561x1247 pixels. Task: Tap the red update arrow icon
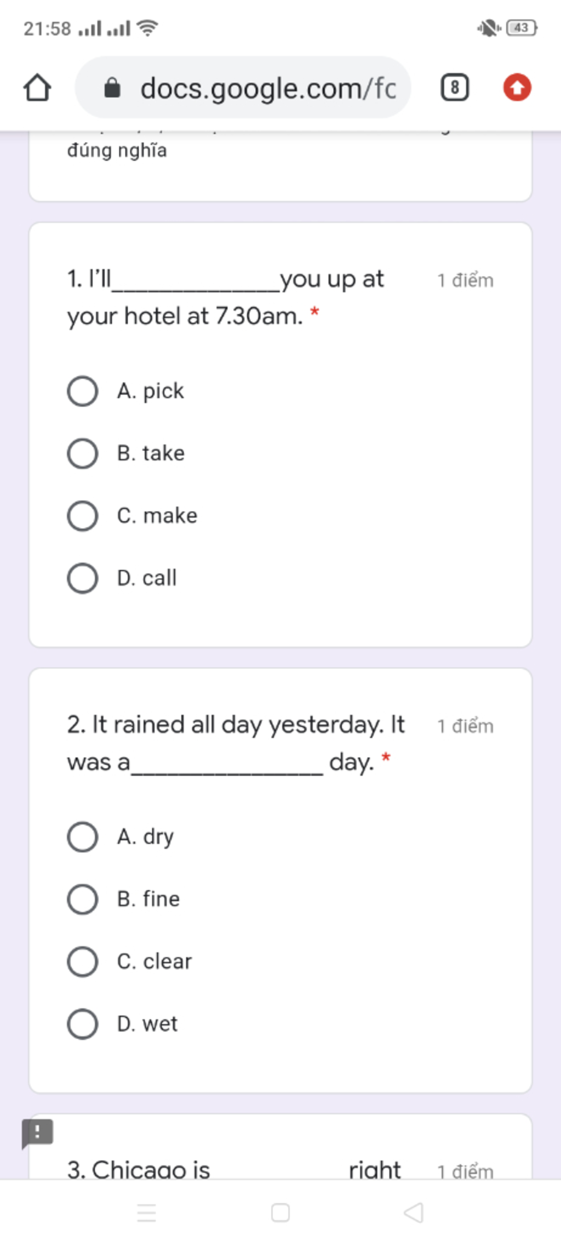[517, 88]
